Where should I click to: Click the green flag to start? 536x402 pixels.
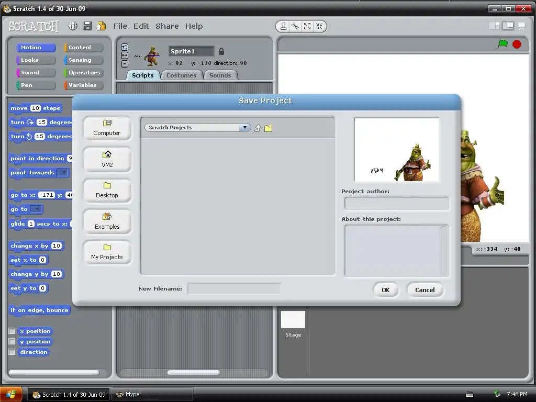(502, 44)
